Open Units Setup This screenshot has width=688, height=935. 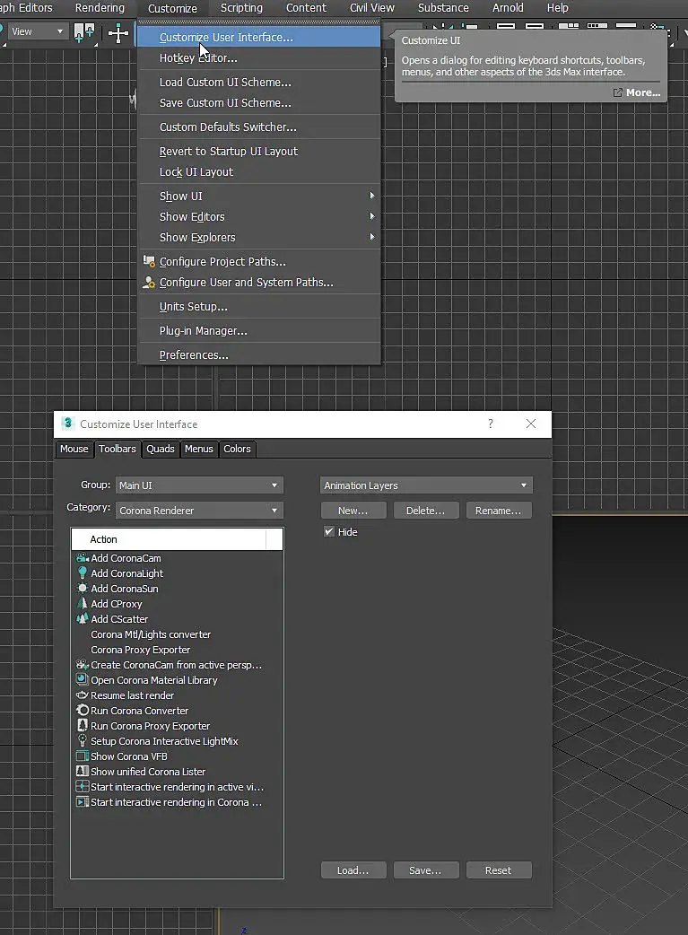point(259,307)
